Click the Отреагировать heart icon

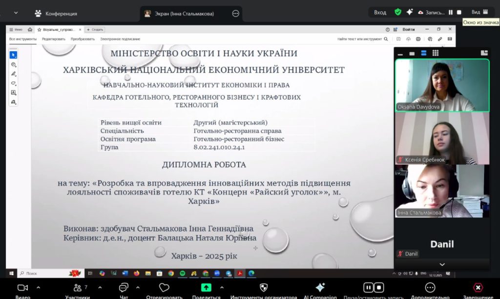[x=164, y=287]
